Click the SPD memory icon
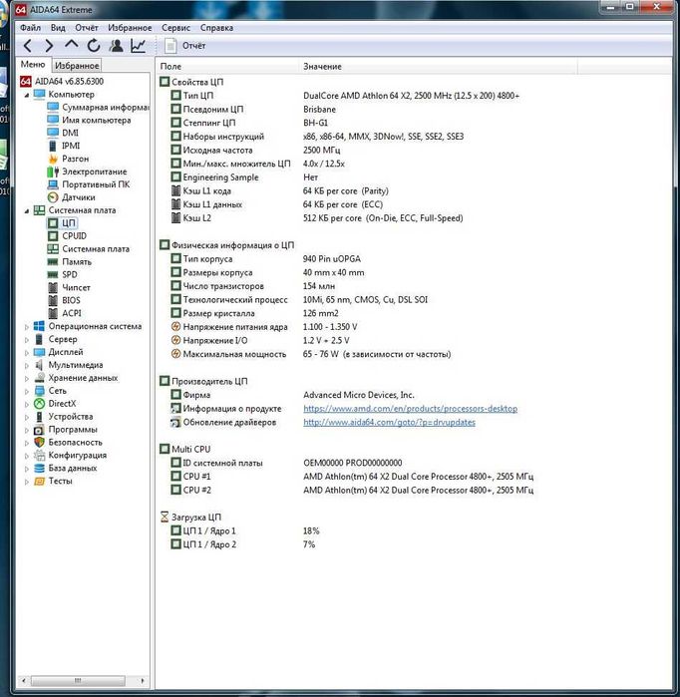Image resolution: width=680 pixels, height=697 pixels. [x=53, y=274]
